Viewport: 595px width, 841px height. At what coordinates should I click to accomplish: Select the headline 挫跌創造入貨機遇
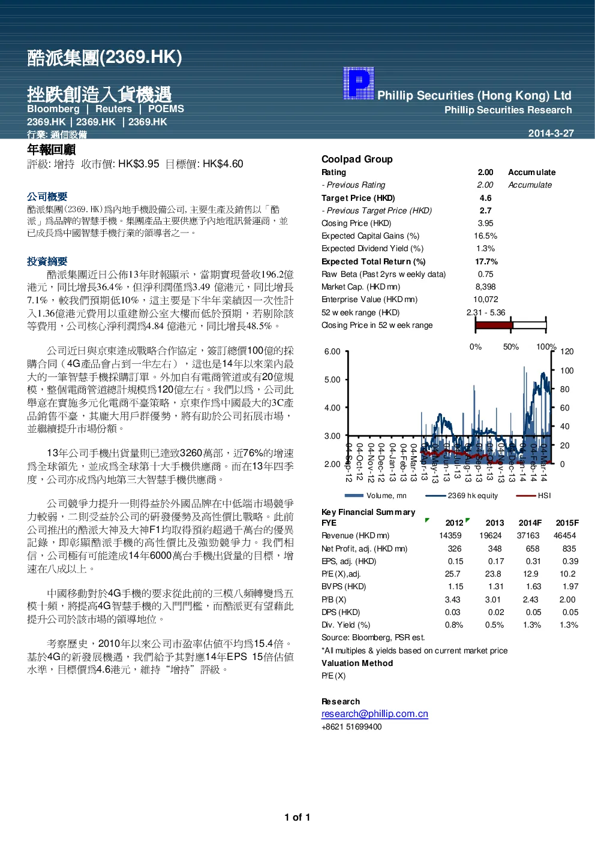tap(100, 94)
